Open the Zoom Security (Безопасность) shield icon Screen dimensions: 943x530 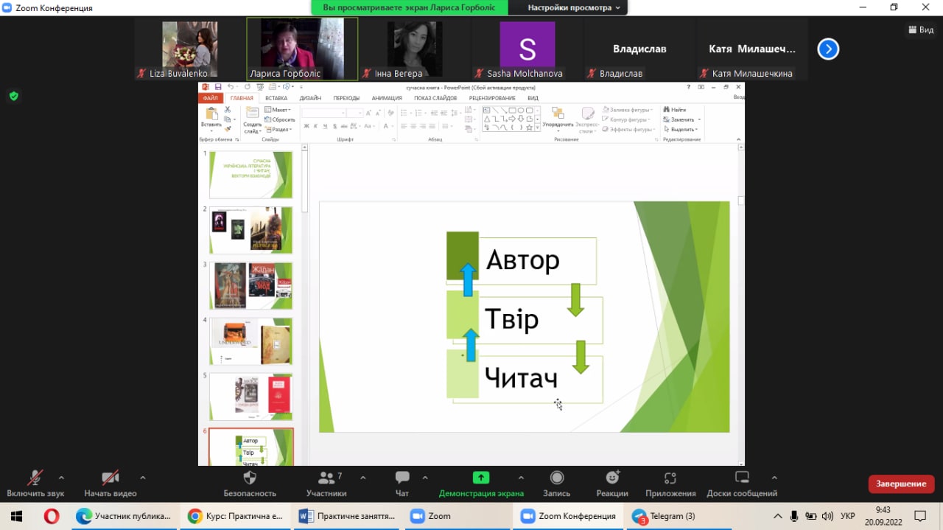[x=249, y=478]
